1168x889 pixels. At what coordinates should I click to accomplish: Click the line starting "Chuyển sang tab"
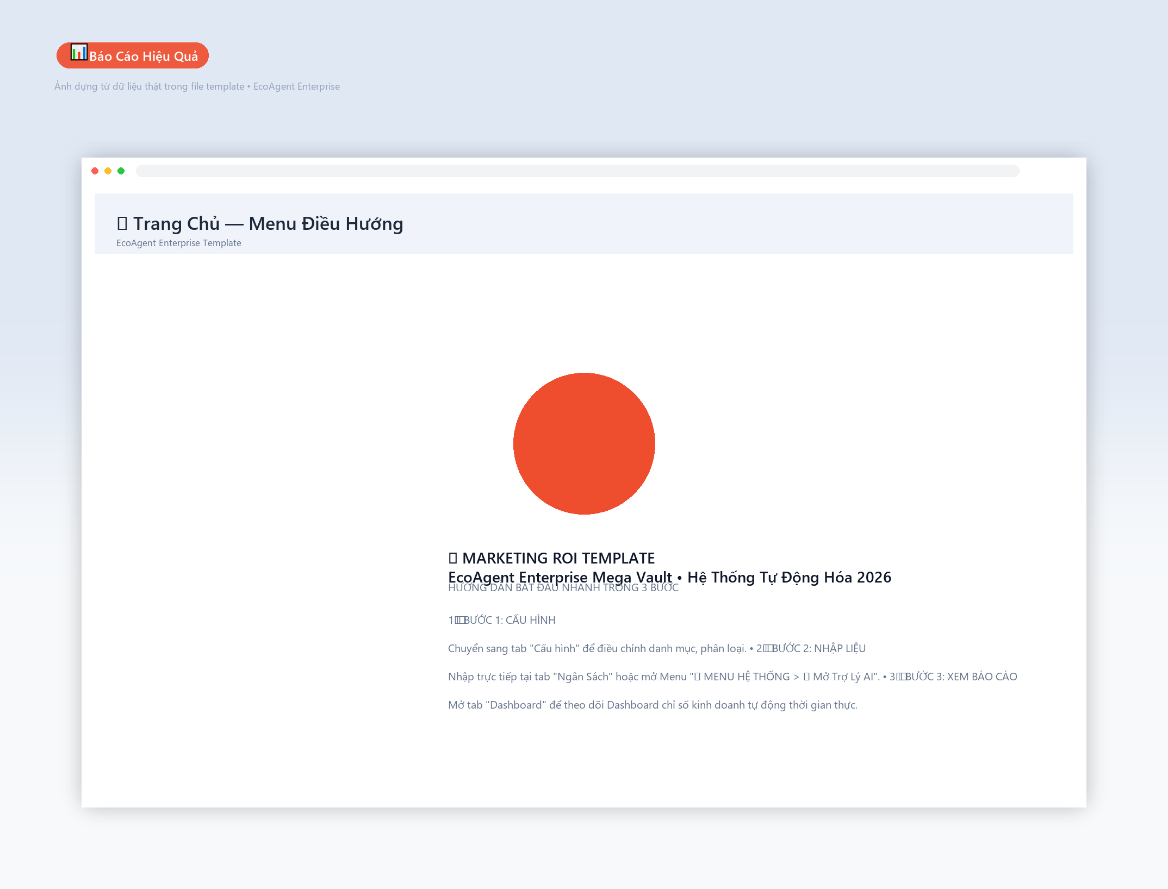click(x=657, y=648)
